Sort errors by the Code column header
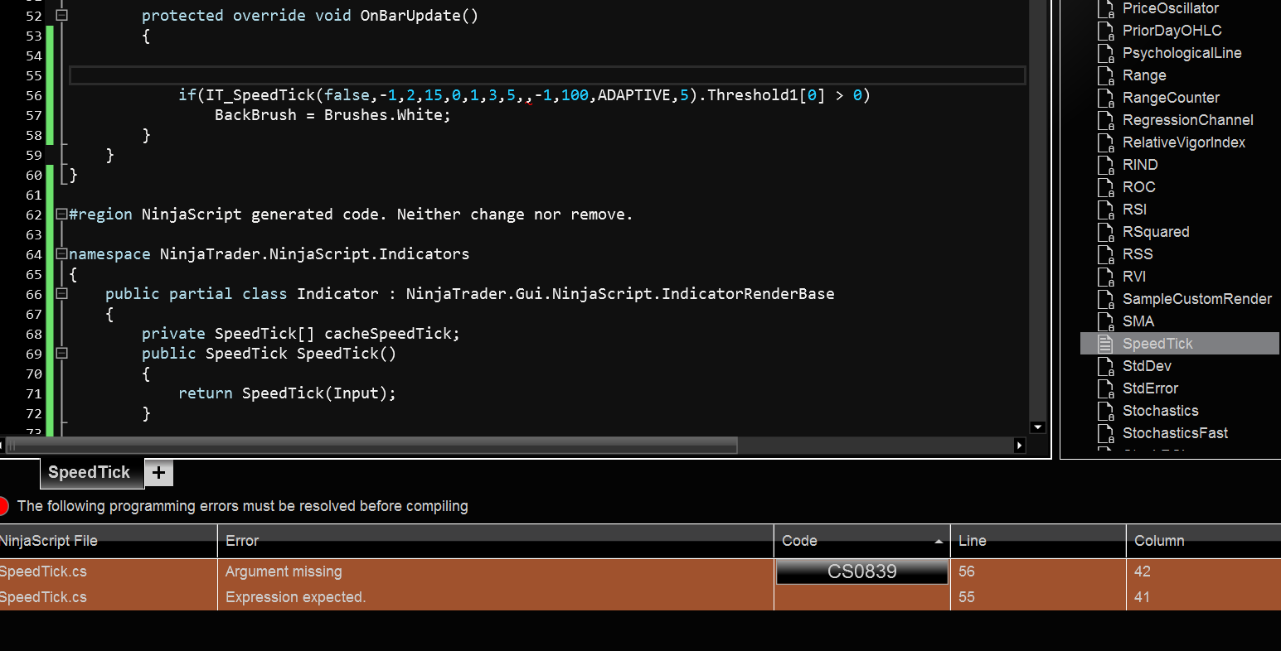The width and height of the screenshot is (1281, 651). [861, 541]
